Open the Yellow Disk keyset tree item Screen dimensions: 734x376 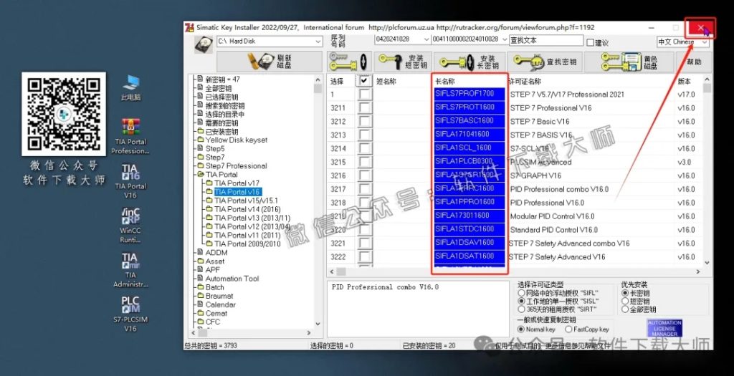point(237,140)
